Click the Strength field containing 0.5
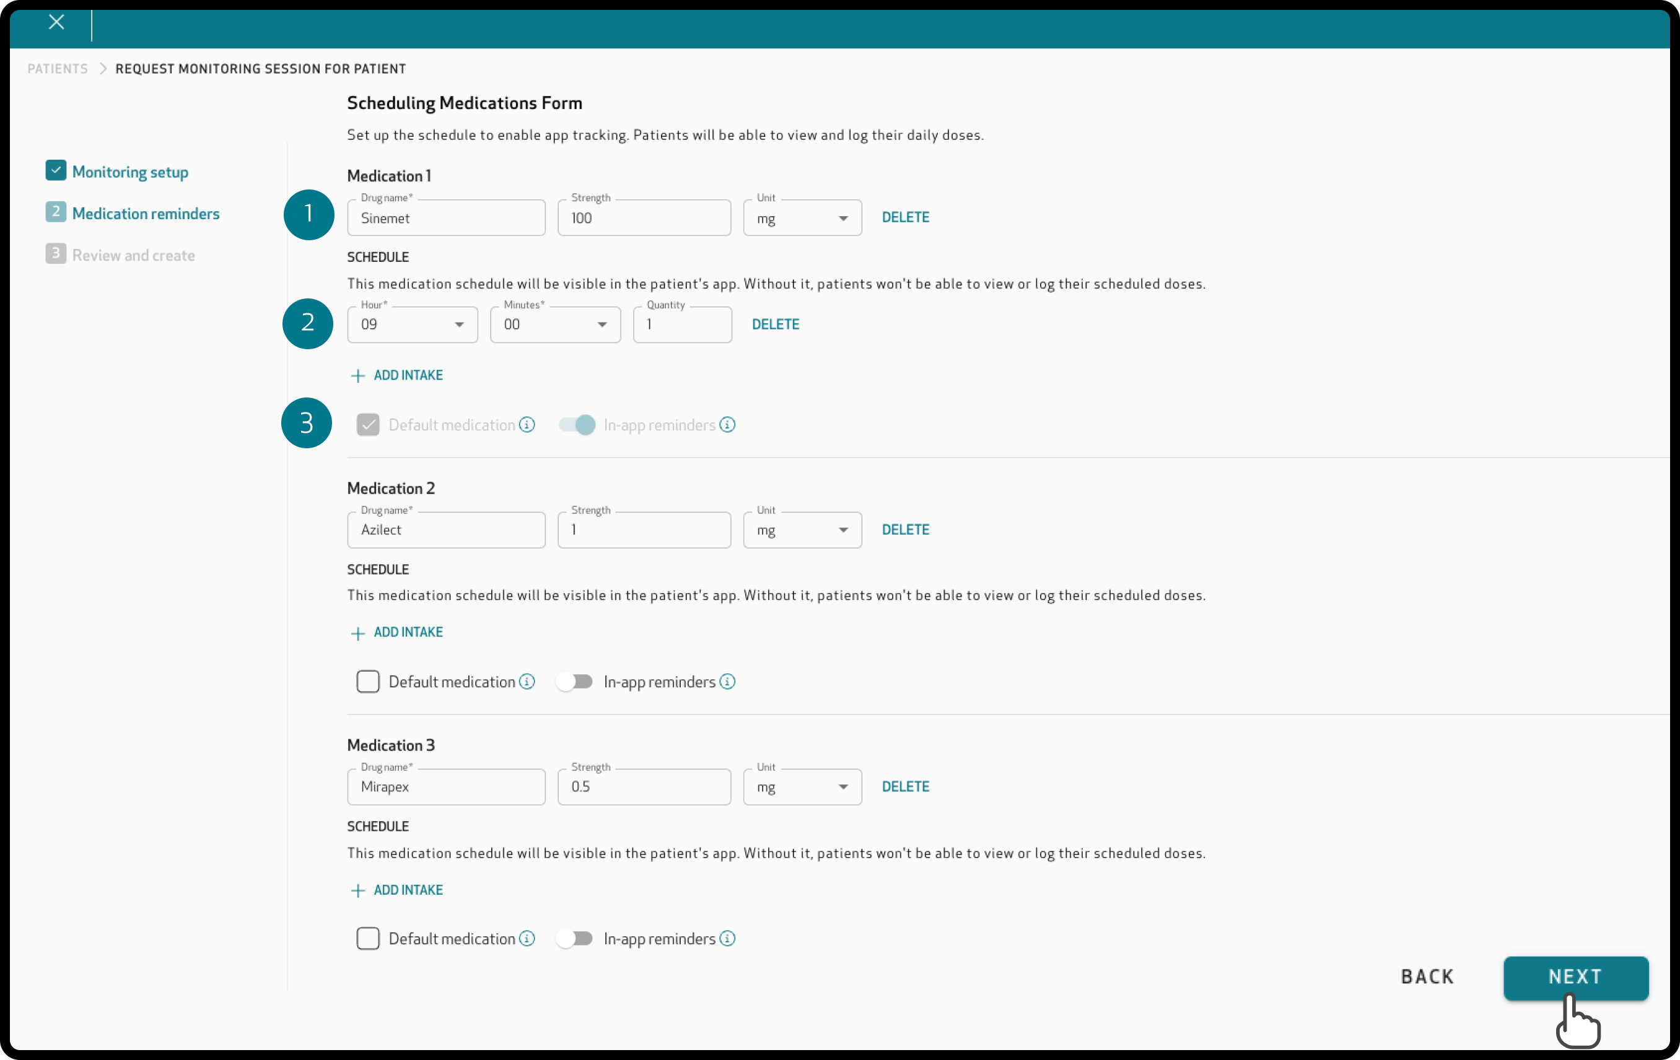 (x=644, y=786)
